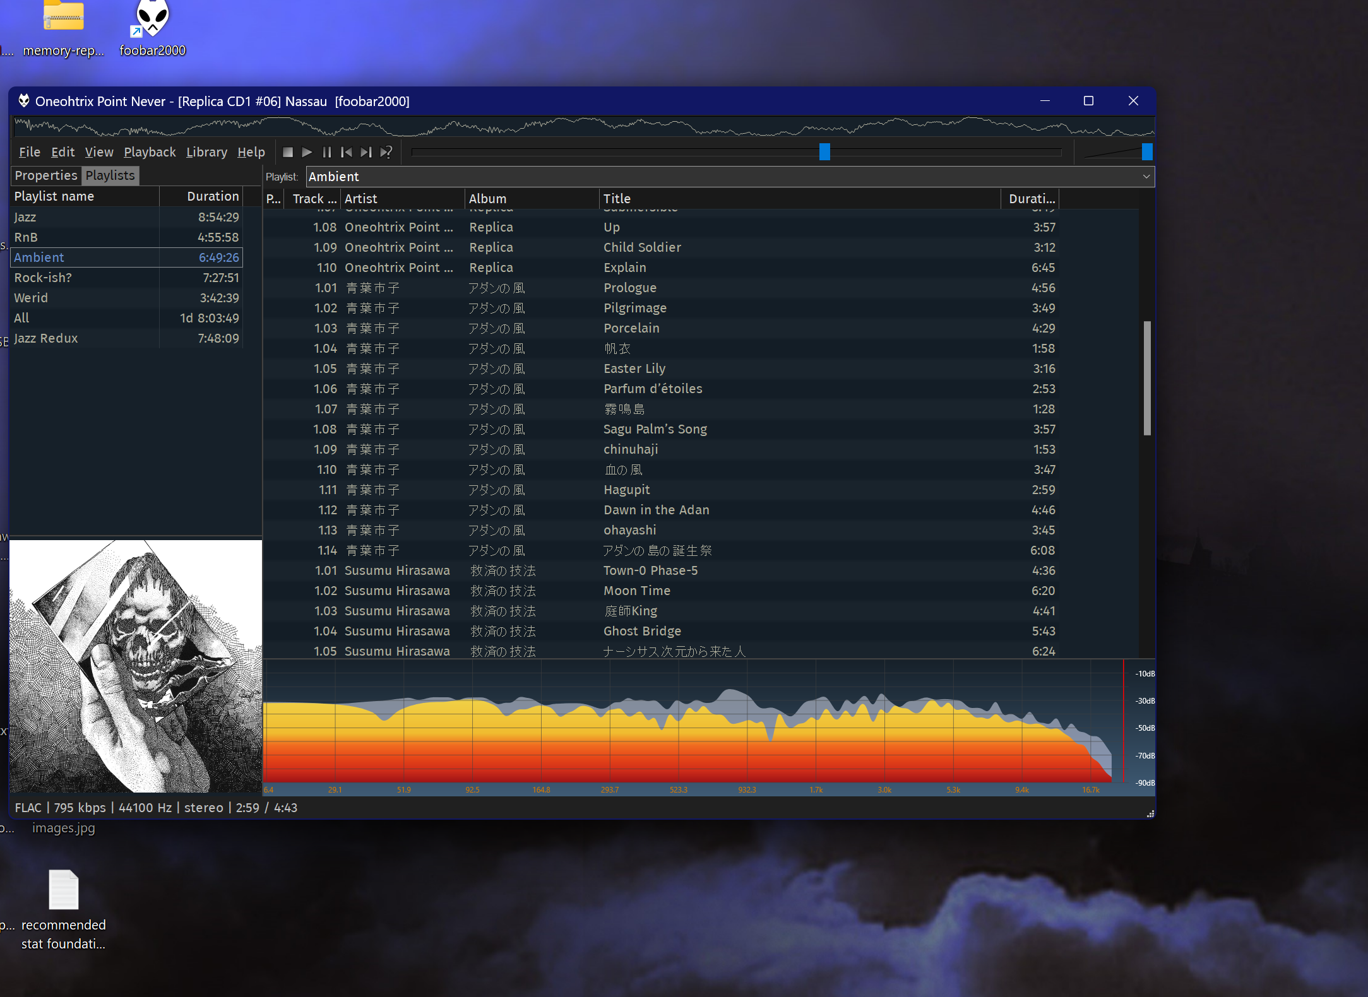1368x997 pixels.
Task: Sort by the Artist column header
Action: coord(402,199)
